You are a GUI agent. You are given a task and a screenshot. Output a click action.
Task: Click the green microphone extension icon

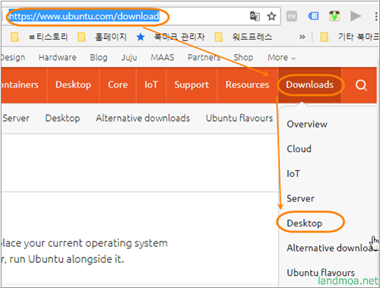334,16
